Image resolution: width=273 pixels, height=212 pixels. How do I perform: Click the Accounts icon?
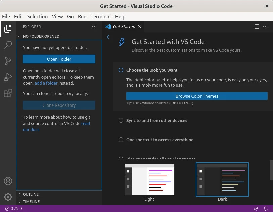8,181
